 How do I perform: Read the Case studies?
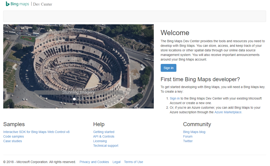pyautogui.click(x=12, y=141)
